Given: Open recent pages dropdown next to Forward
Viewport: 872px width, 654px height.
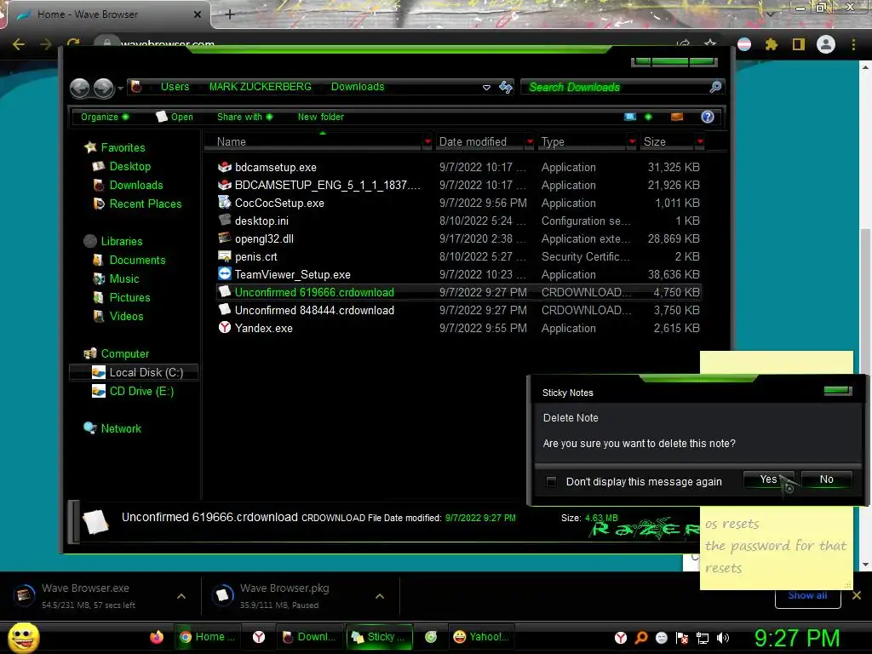Looking at the screenshot, I should point(120,88).
